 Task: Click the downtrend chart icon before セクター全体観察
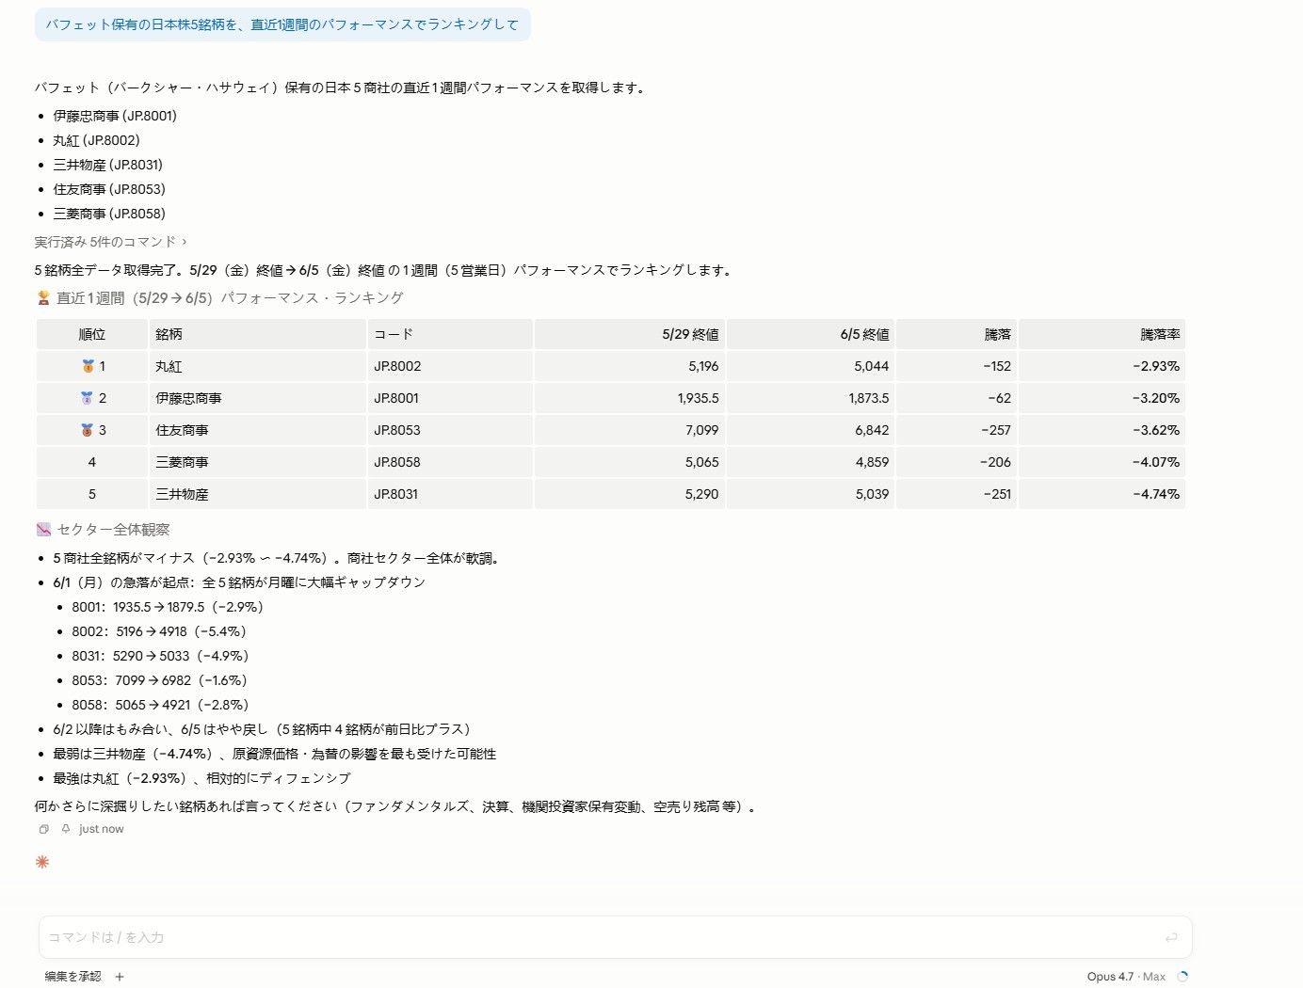(43, 530)
